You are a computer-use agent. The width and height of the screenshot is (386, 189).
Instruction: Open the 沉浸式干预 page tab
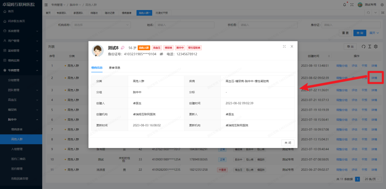tap(161, 13)
